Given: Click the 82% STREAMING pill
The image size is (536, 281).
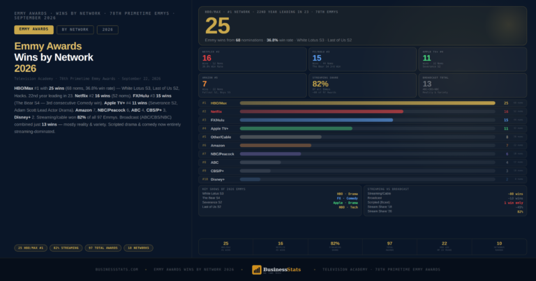Looking at the screenshot, I should click(66, 248).
